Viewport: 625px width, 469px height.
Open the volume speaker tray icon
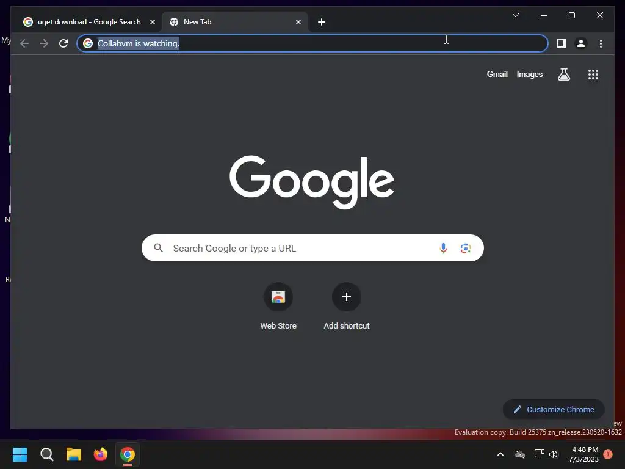pos(554,454)
